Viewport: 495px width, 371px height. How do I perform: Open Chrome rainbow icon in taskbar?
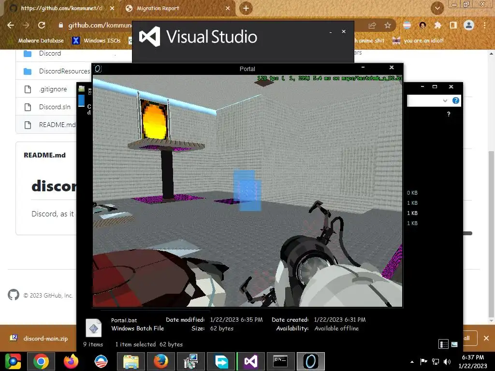point(13,361)
